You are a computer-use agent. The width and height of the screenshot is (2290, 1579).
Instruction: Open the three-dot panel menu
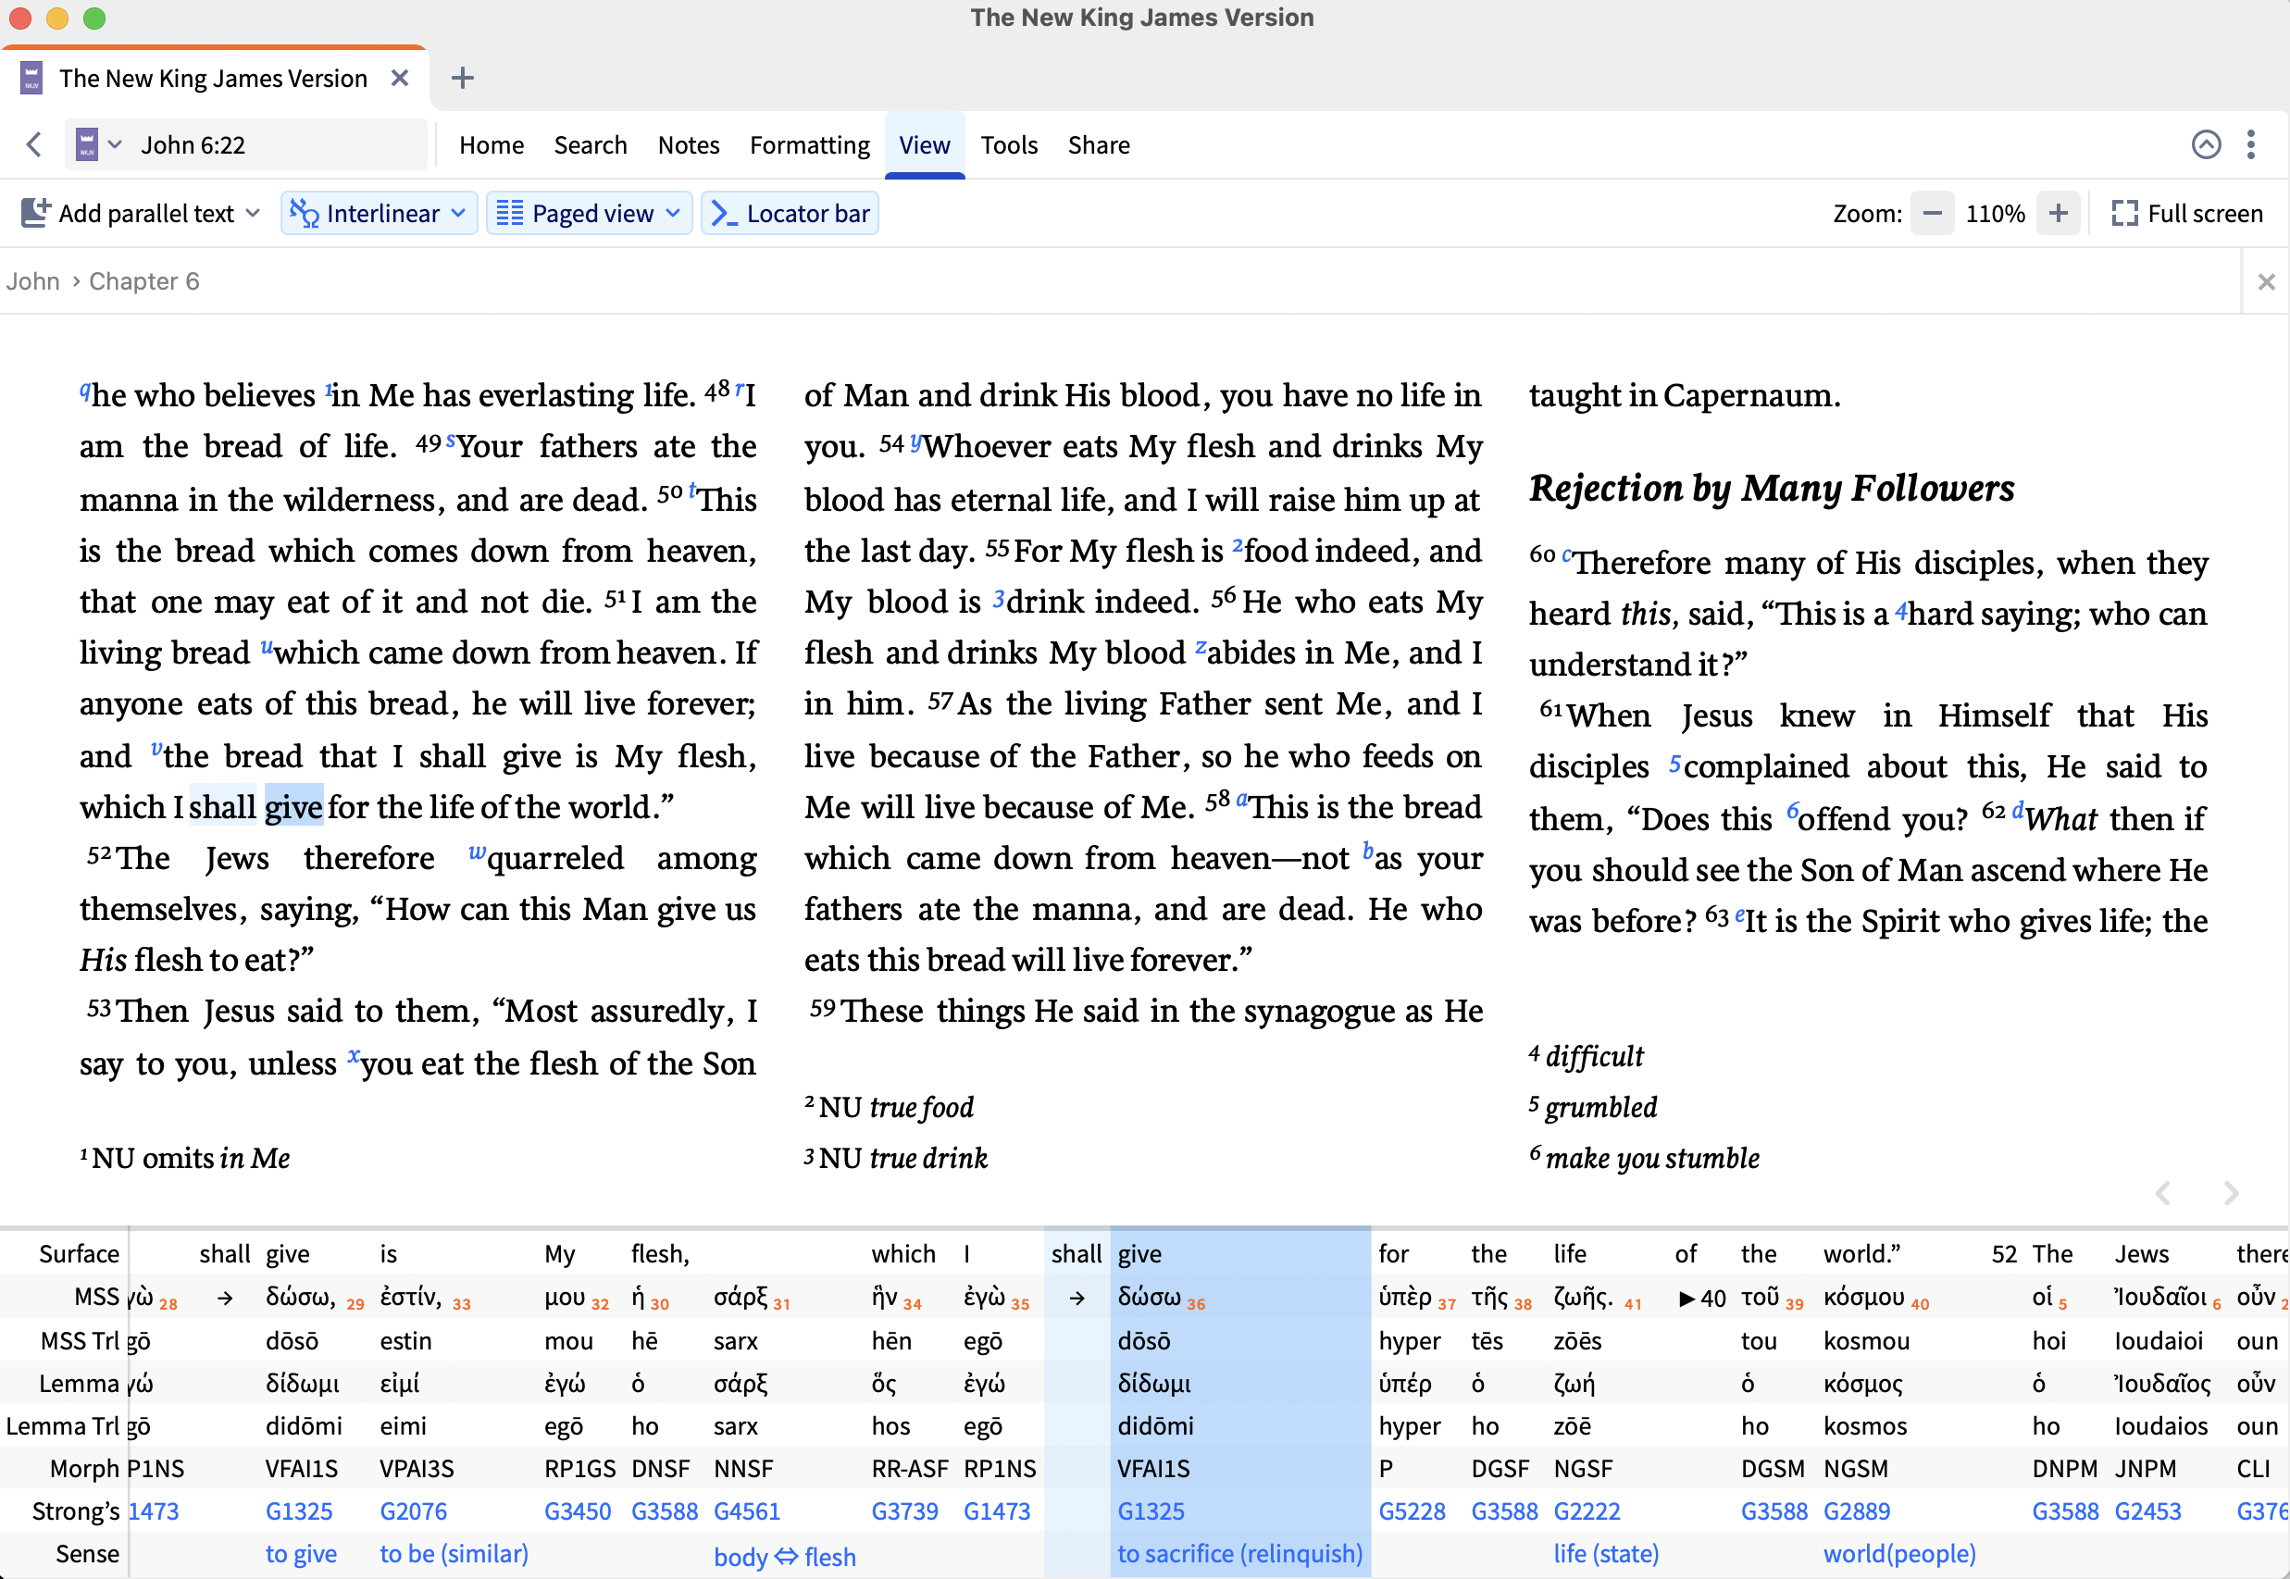(x=2251, y=145)
